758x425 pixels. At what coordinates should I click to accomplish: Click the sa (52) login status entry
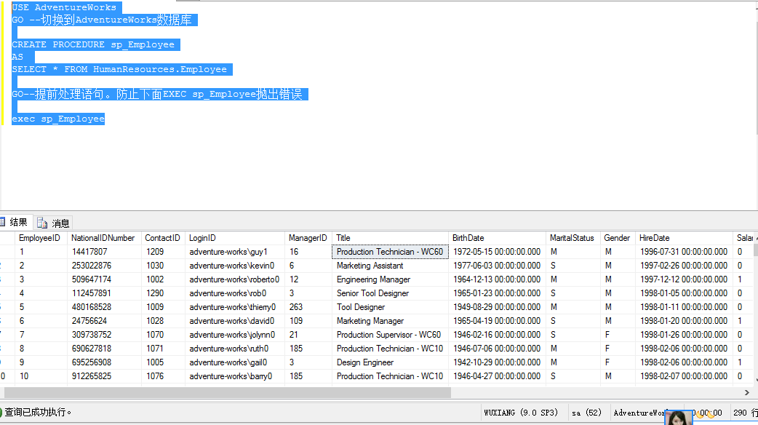pyautogui.click(x=586, y=413)
